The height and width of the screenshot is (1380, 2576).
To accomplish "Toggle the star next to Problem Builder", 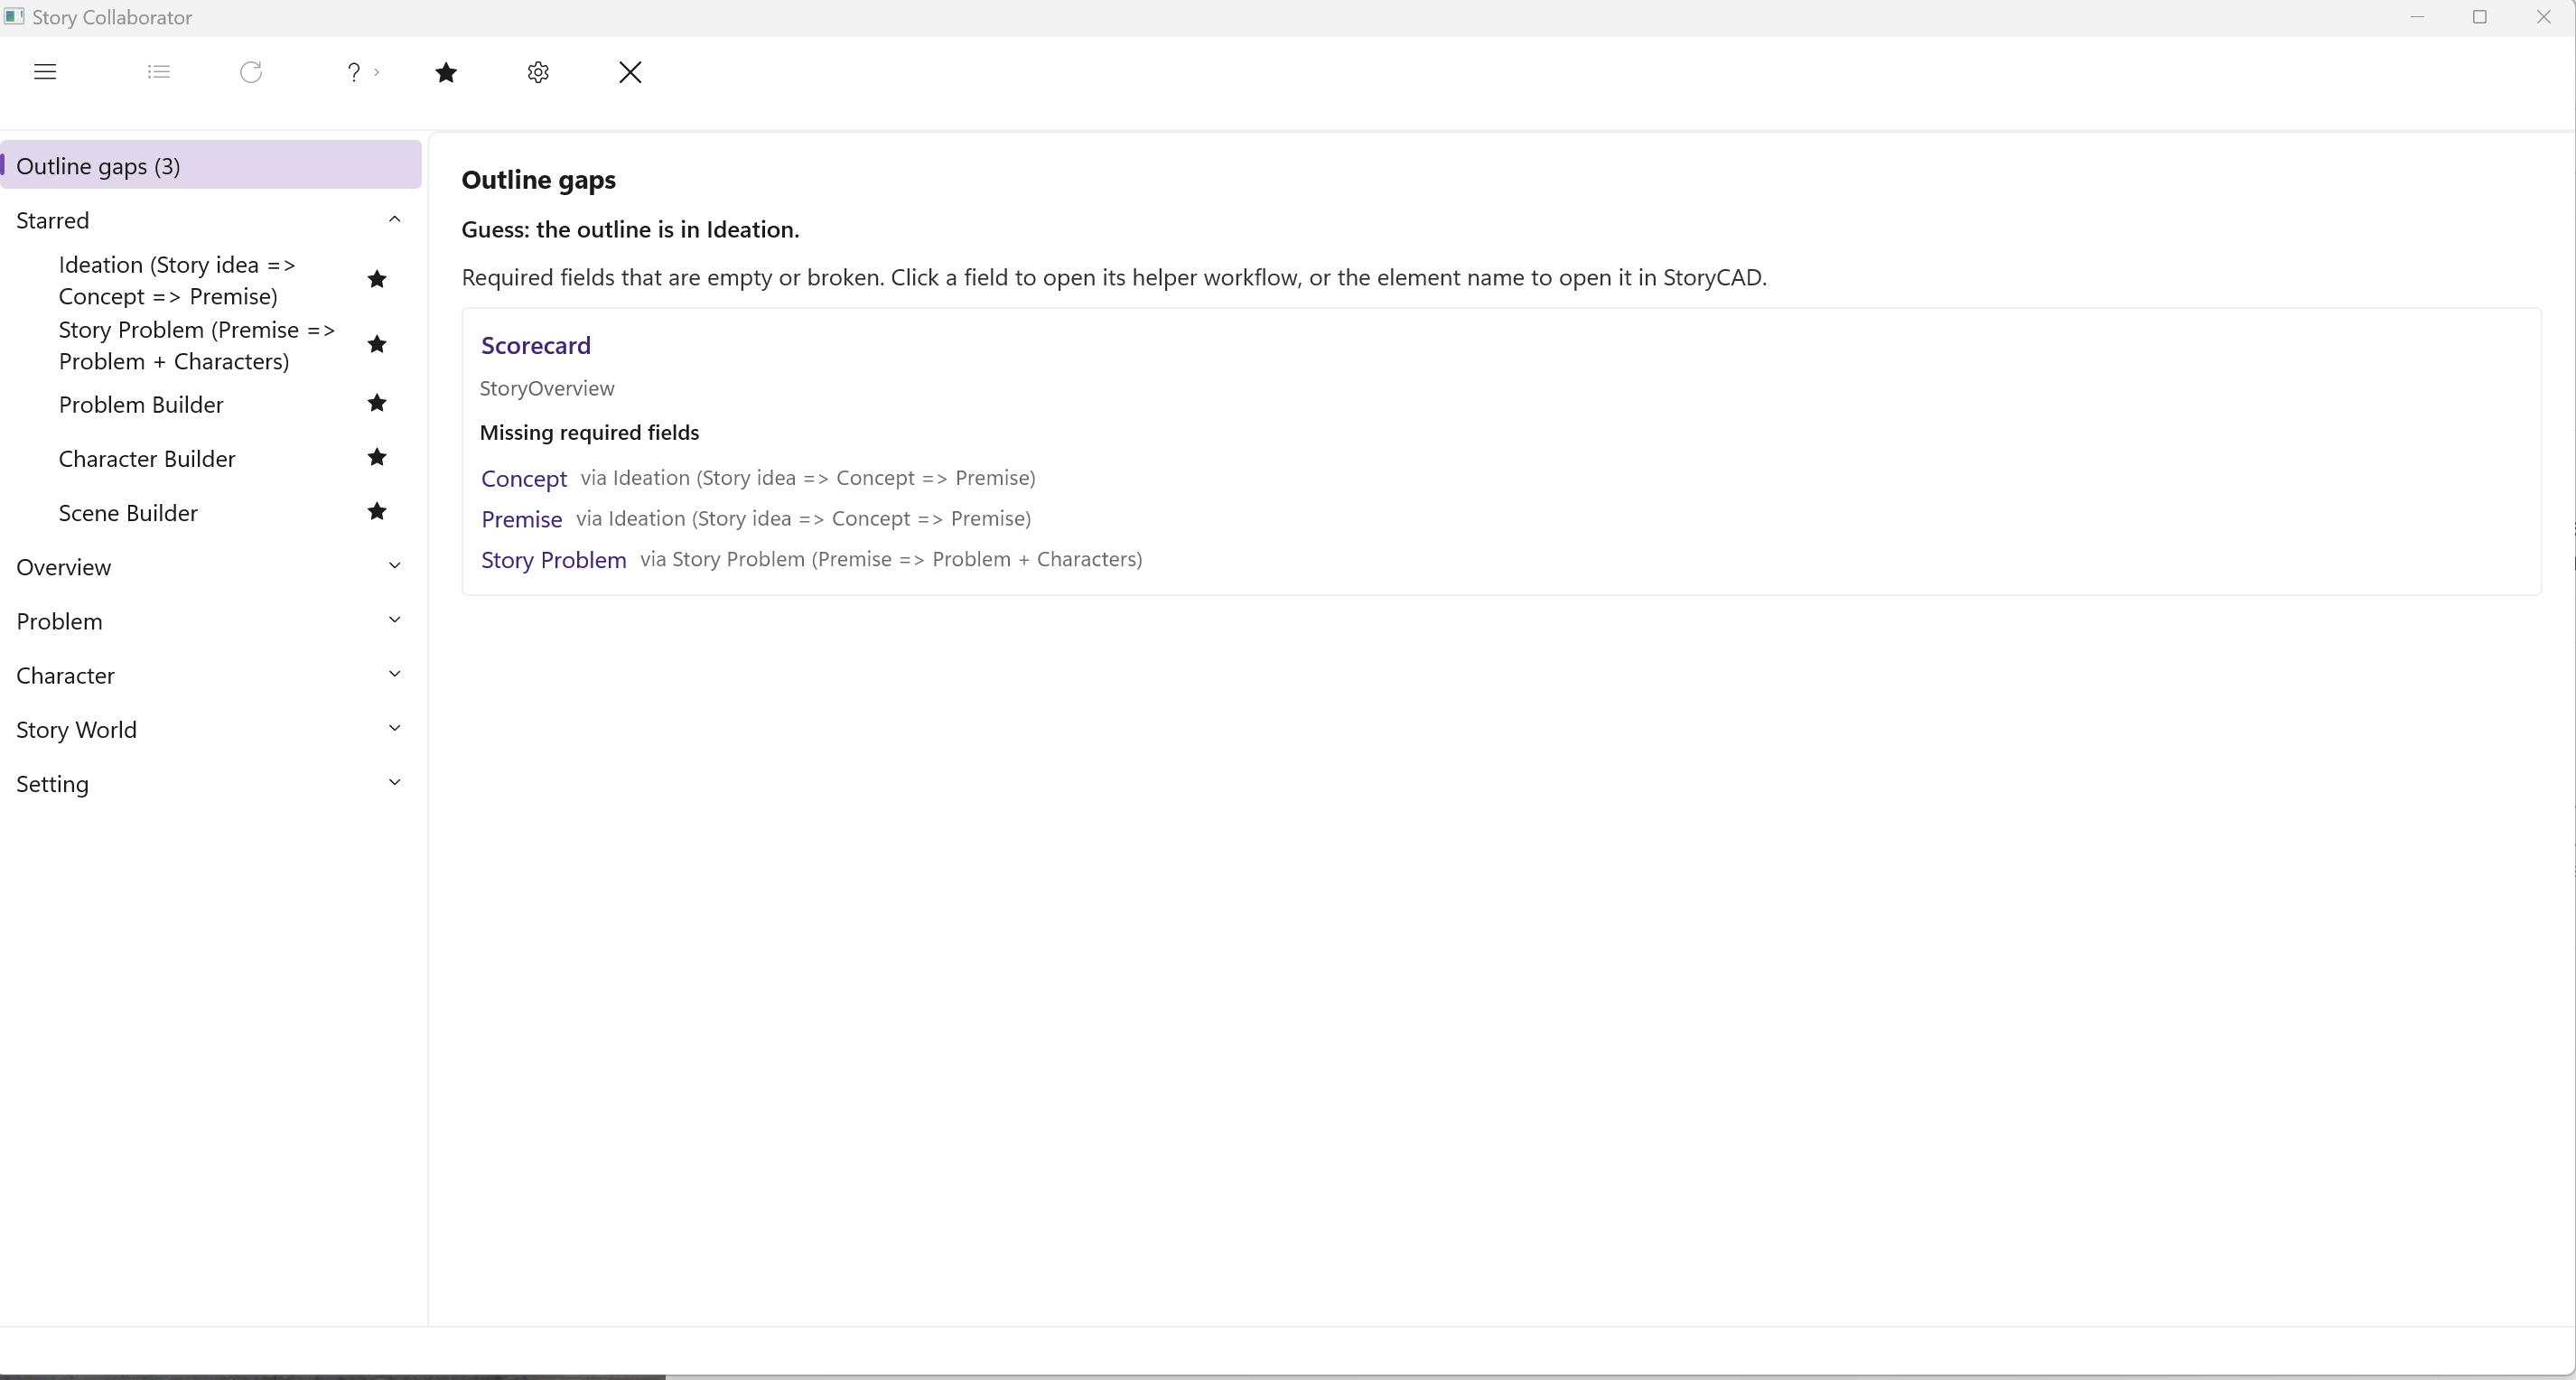I will pos(377,403).
